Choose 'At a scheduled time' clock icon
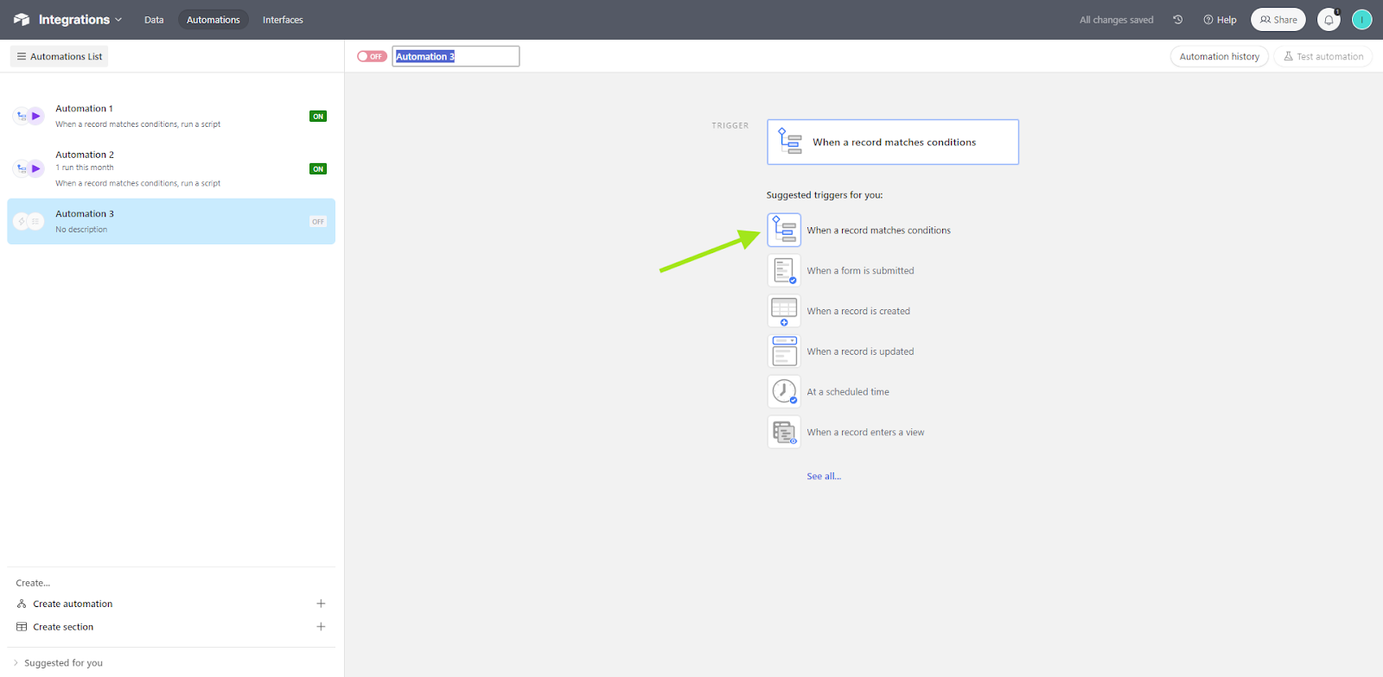 (784, 392)
